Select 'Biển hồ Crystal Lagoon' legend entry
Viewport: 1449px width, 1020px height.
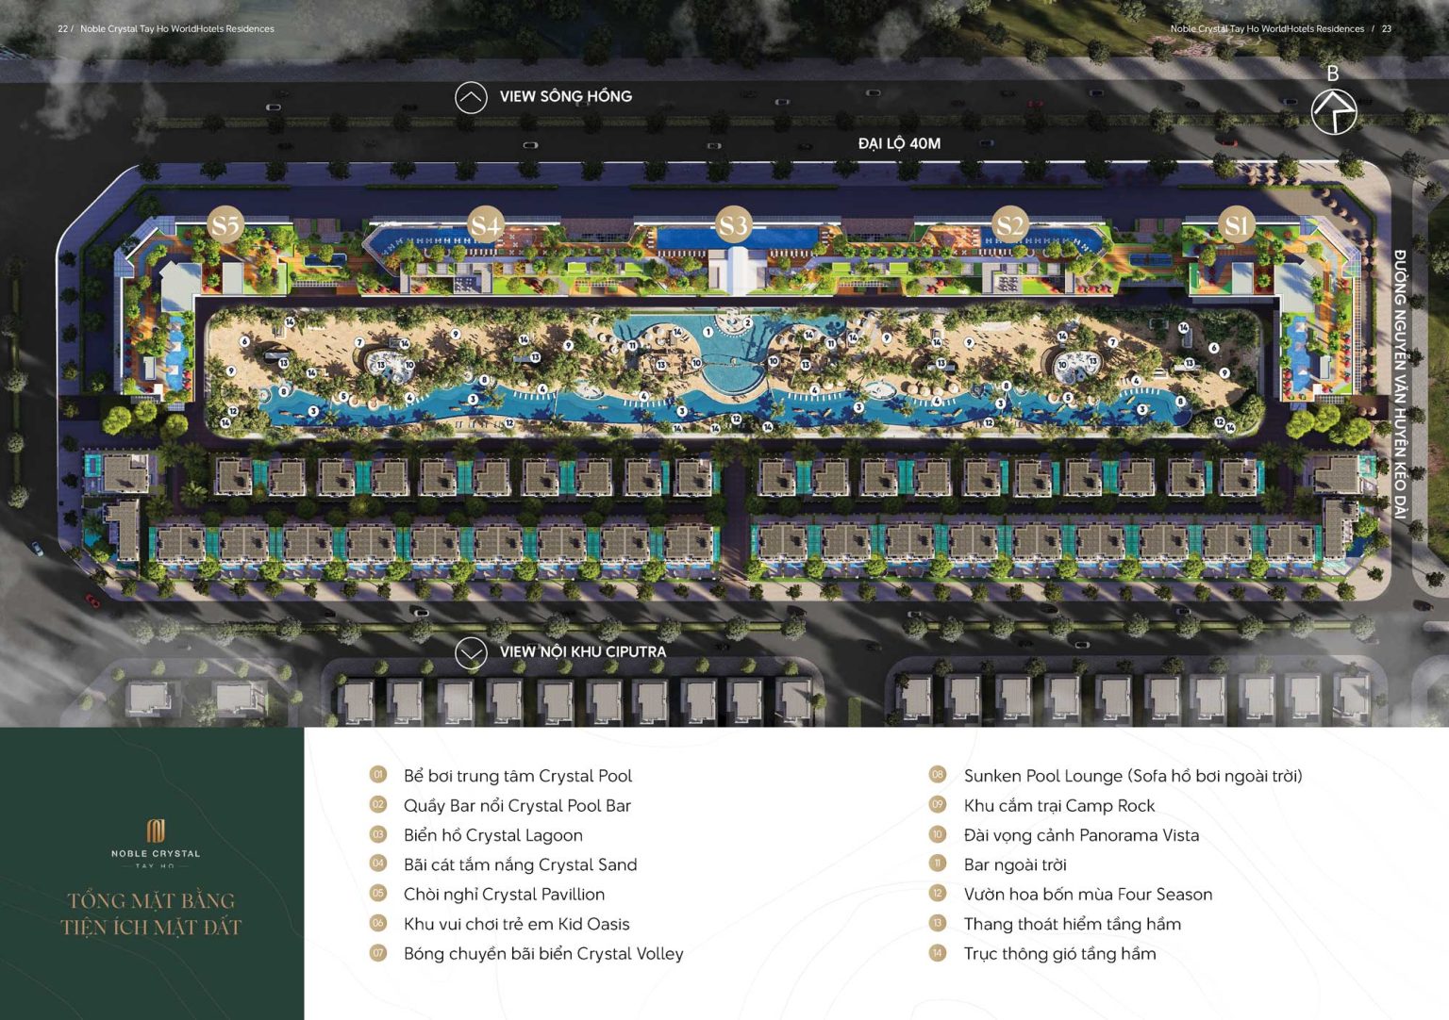(493, 835)
